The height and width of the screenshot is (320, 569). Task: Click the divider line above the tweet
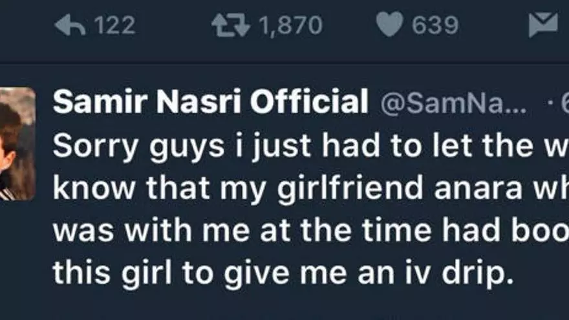pyautogui.click(x=284, y=63)
